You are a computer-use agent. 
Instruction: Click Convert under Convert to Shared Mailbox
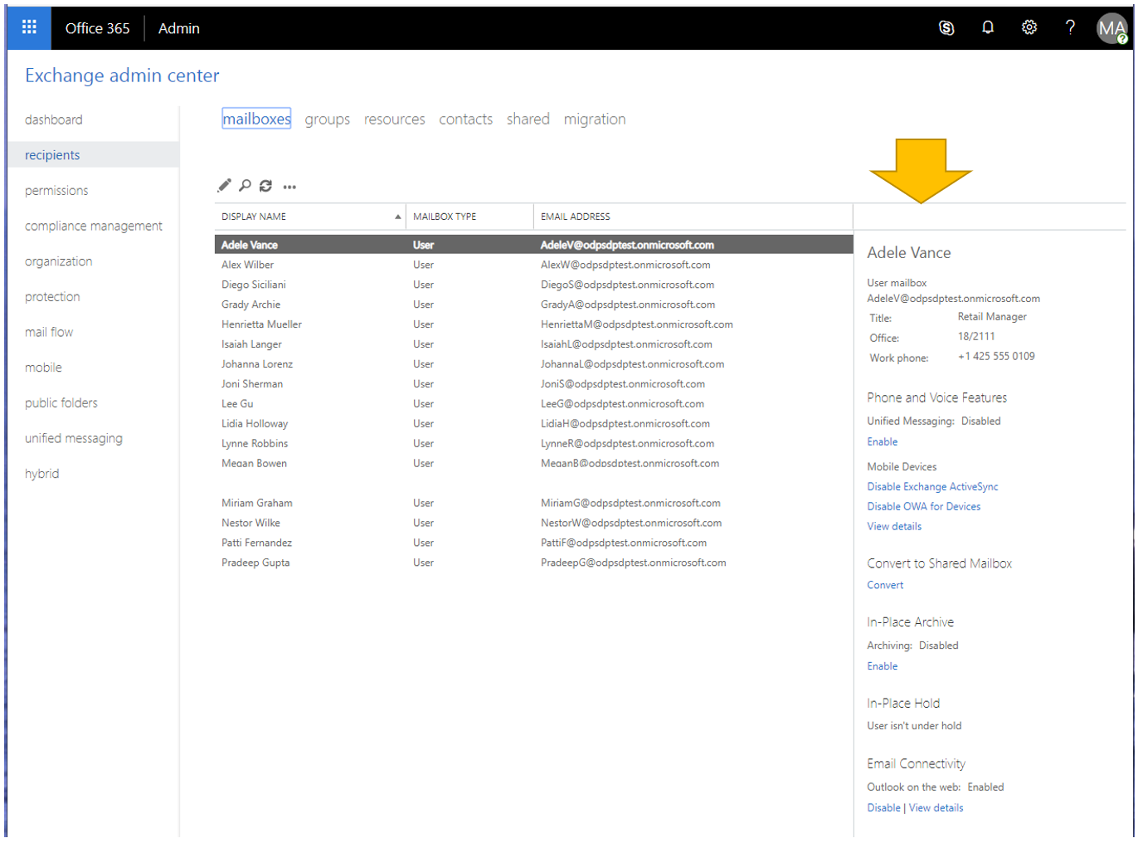pyautogui.click(x=885, y=585)
